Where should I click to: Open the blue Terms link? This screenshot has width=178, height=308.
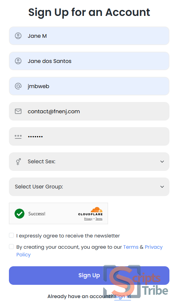131,247
